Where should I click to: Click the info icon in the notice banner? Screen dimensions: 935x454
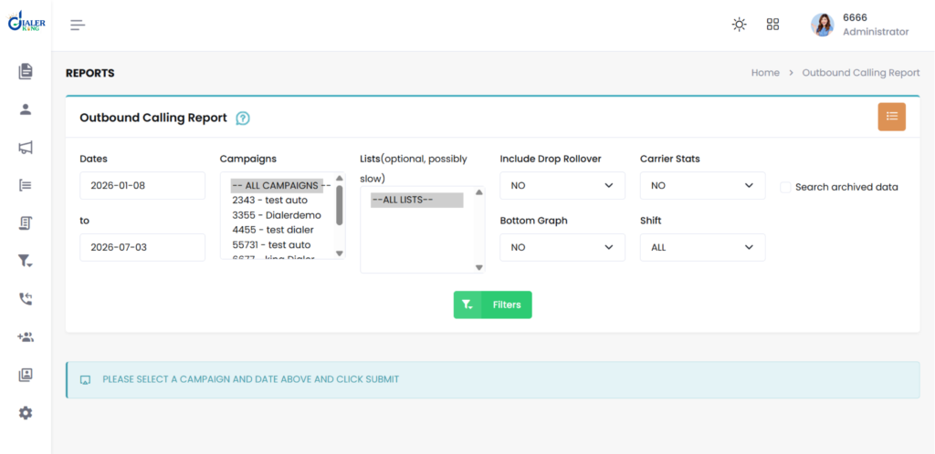click(x=85, y=379)
